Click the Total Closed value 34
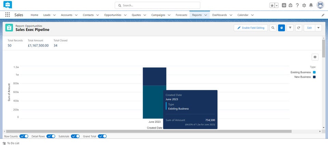The height and width of the screenshot is (147, 328). click(x=55, y=45)
